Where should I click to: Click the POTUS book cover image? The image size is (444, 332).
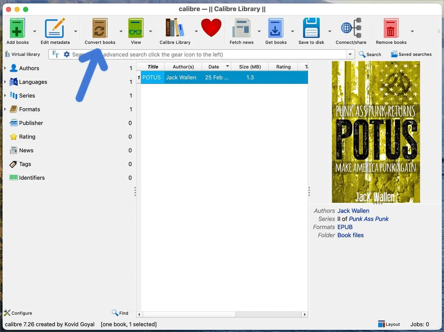[x=376, y=132]
